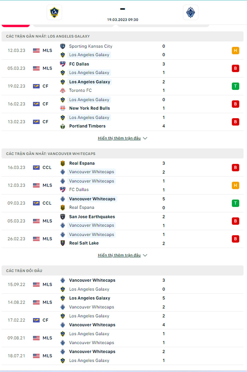247x372 pixels.
Task: Click the chevron under the Whitecaps match list
Action: coord(145,255)
